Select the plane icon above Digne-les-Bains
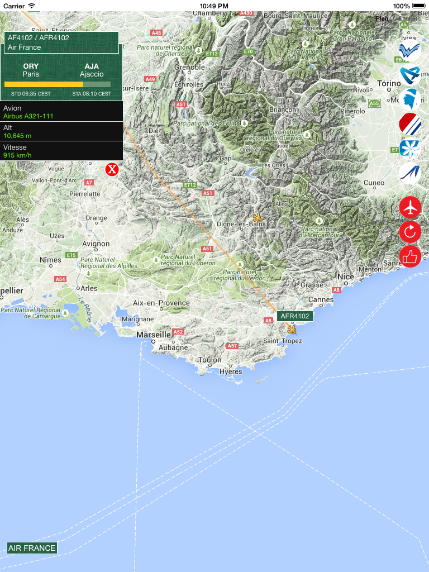Image resolution: width=429 pixels, height=572 pixels. pyautogui.click(x=258, y=217)
